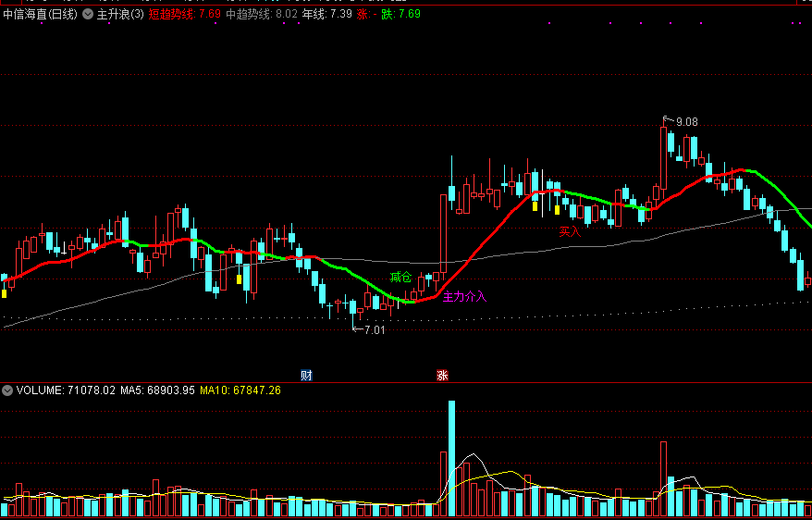Select the VOLUME: 71078.02 readout
Viewport: 812px width, 520px height.
point(66,390)
